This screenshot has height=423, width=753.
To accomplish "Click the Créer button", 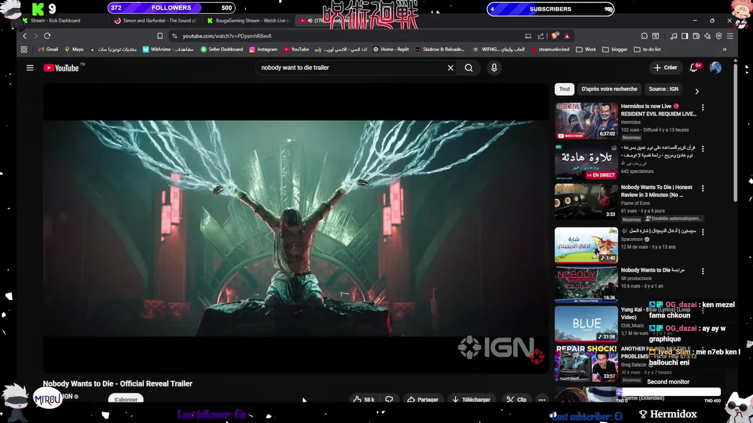I will (665, 68).
